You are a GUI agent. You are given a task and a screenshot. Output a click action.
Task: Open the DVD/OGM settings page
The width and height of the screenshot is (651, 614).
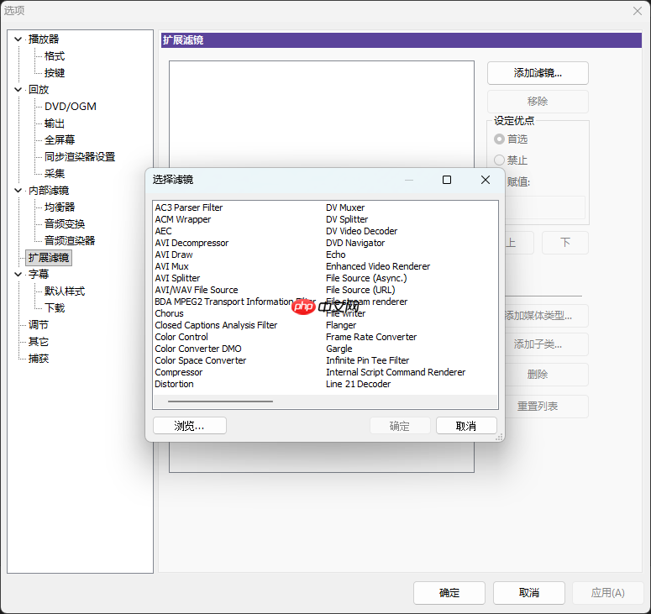[x=71, y=107]
